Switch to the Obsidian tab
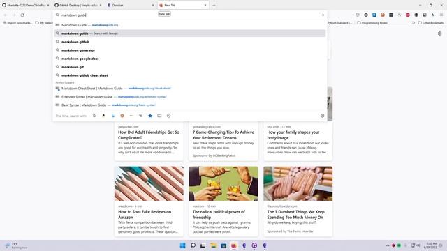The width and height of the screenshot is (447, 251). tap(131, 5)
